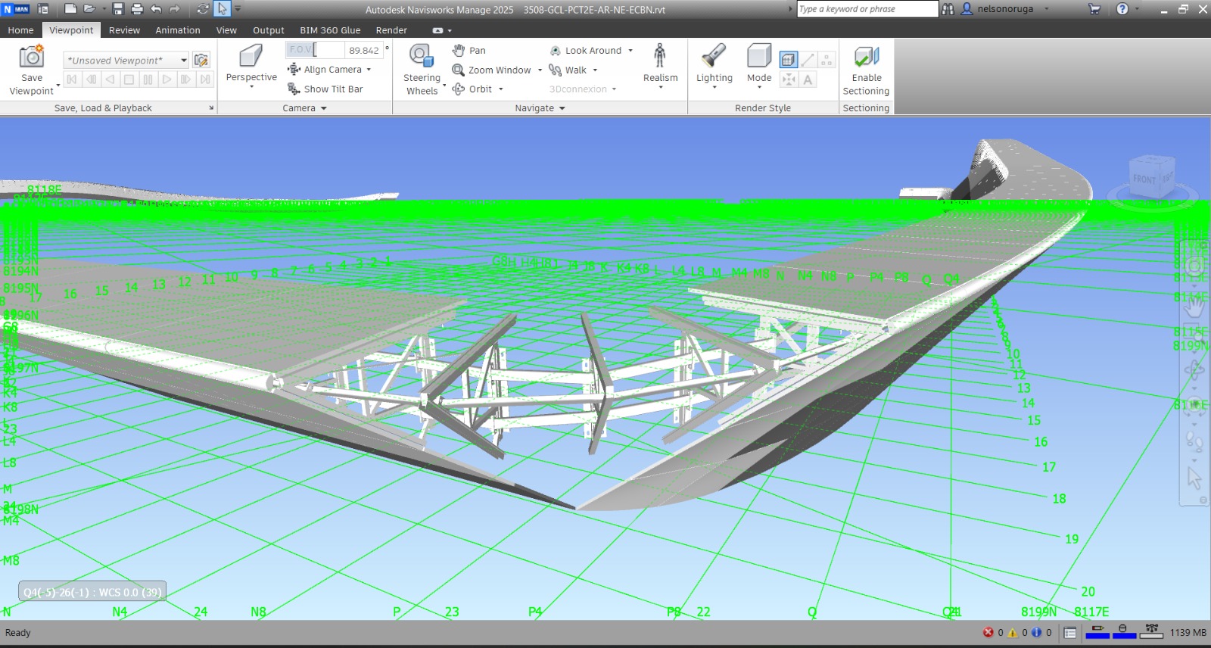The height and width of the screenshot is (648, 1211).
Task: Click the disk performance bar indicator
Action: [1125, 632]
